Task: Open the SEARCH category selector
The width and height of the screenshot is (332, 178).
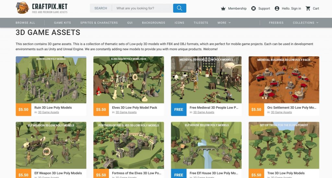Action: coord(101,8)
